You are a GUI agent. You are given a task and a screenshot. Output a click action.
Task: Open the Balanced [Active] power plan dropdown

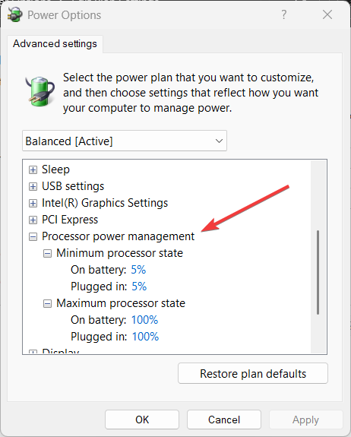tap(125, 141)
